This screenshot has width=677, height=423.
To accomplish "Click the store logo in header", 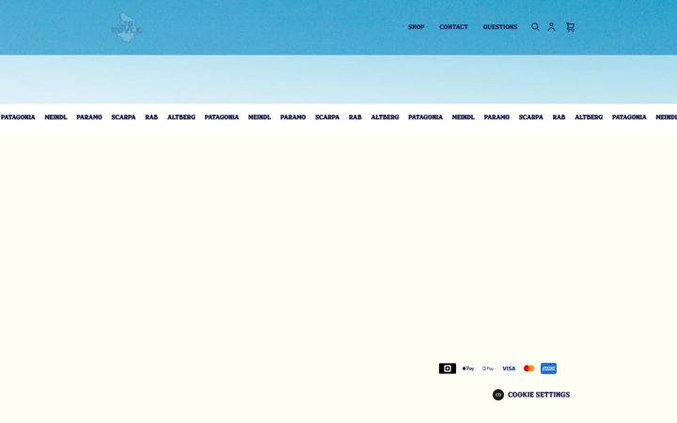I will (126, 27).
